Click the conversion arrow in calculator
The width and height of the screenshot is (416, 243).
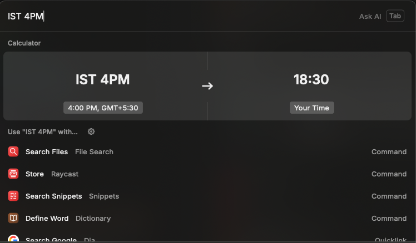tap(207, 86)
